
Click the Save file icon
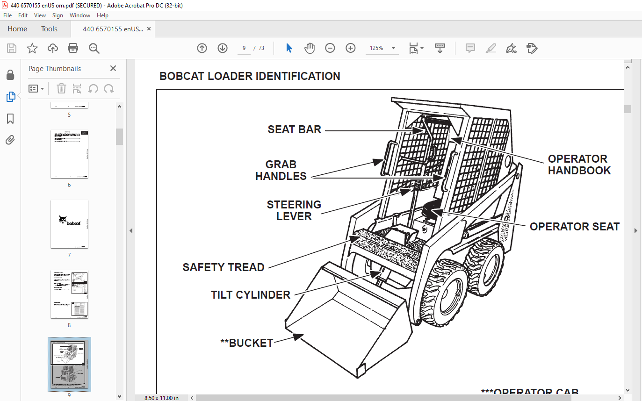[x=12, y=48]
